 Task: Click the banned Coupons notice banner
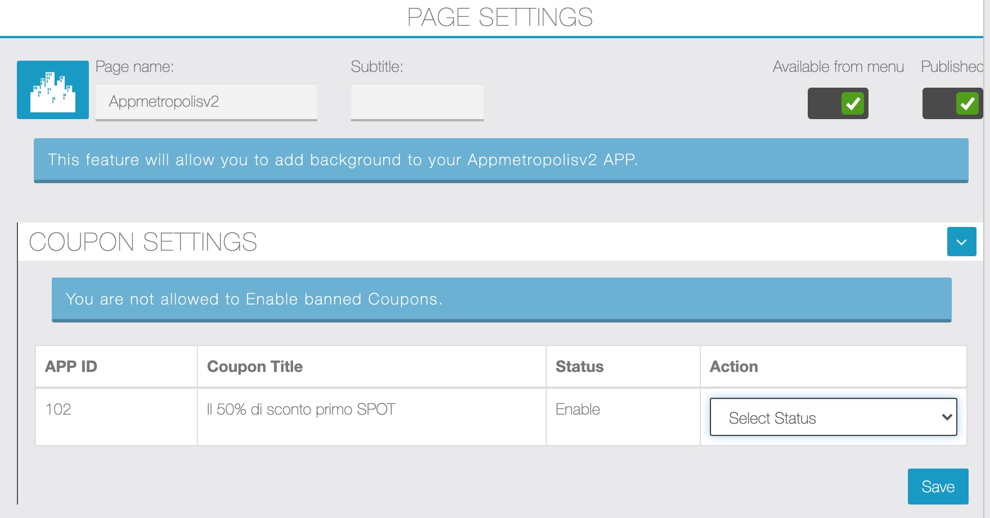[502, 299]
